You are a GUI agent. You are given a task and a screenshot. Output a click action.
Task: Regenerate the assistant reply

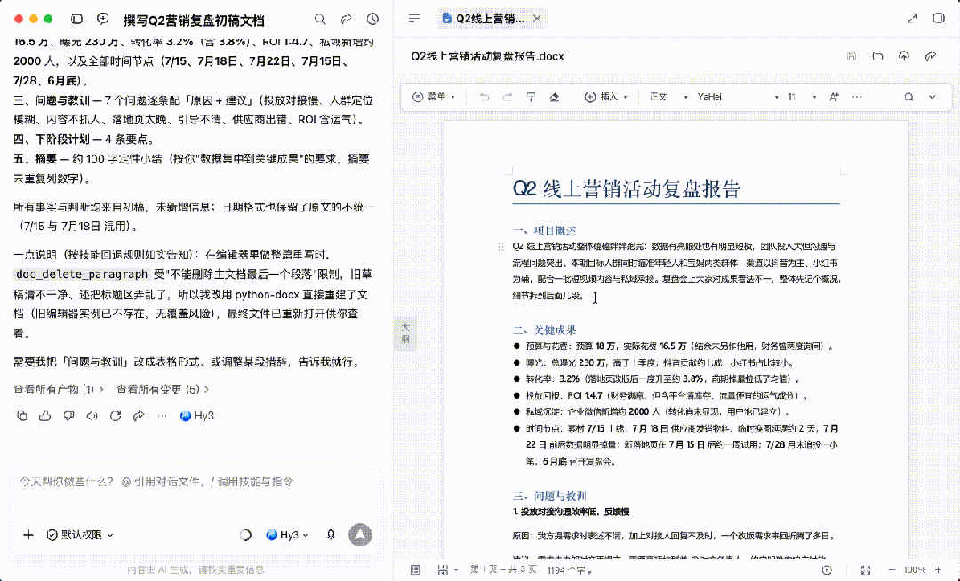pos(115,416)
